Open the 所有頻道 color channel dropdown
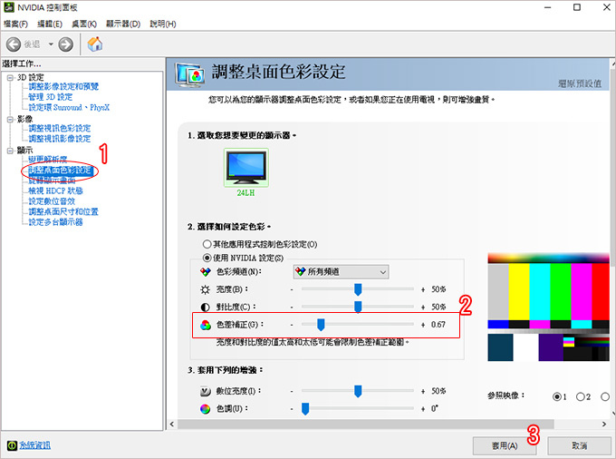 (341, 272)
